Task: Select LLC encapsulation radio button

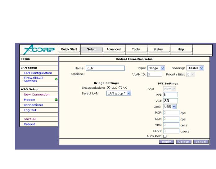Action: pyautogui.click(x=109, y=88)
